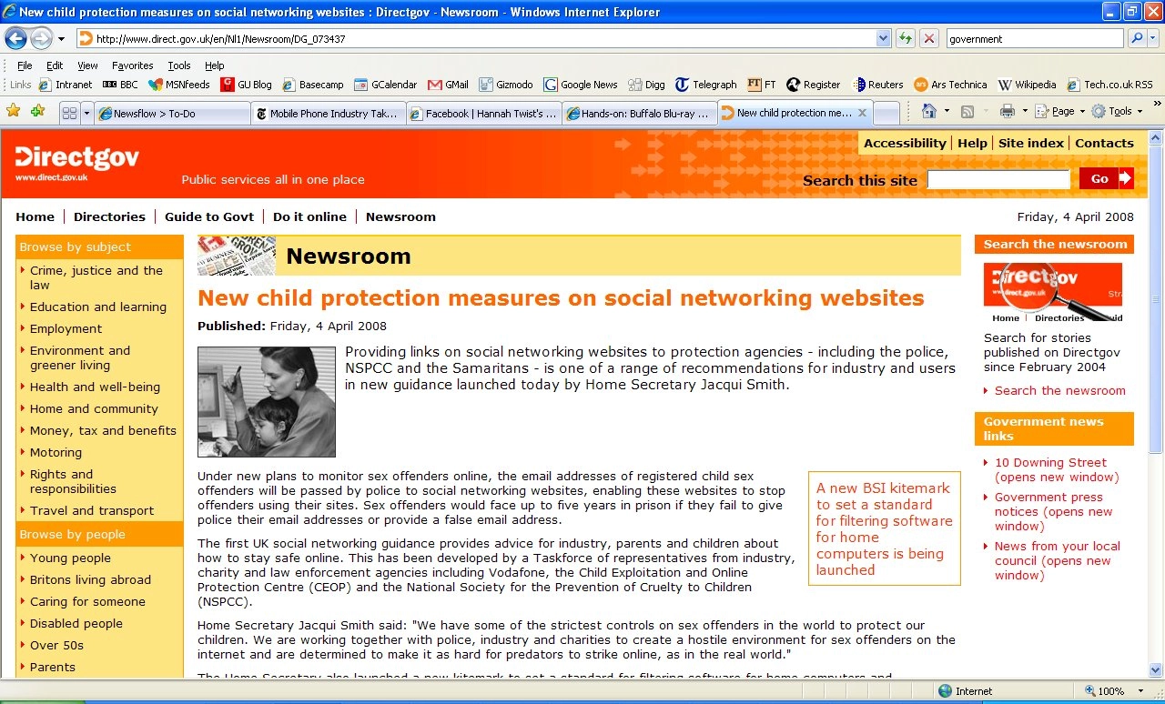
Task: Refresh the page with the green arrows icon
Action: pyautogui.click(x=905, y=38)
